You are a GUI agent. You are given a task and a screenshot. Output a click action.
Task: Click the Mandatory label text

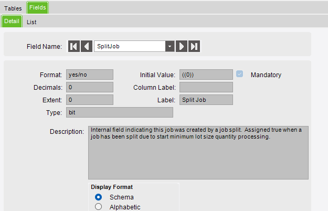(266, 75)
